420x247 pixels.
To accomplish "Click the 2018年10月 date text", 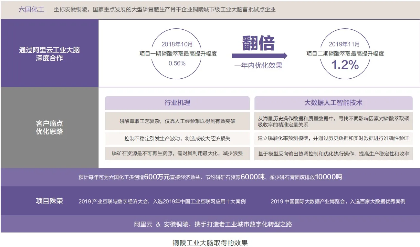I will (177, 44).
